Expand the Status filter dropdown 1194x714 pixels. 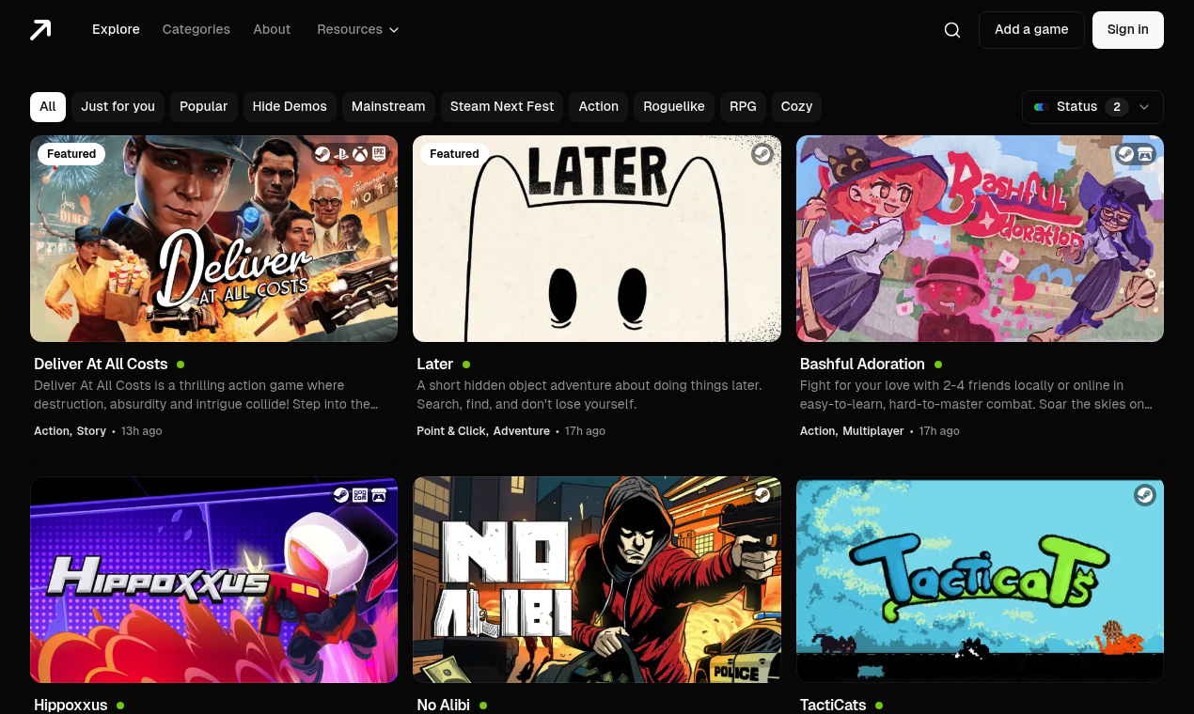(1092, 107)
